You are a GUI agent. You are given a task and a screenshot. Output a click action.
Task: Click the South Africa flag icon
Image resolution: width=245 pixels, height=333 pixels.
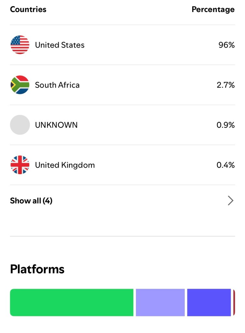pyautogui.click(x=20, y=85)
